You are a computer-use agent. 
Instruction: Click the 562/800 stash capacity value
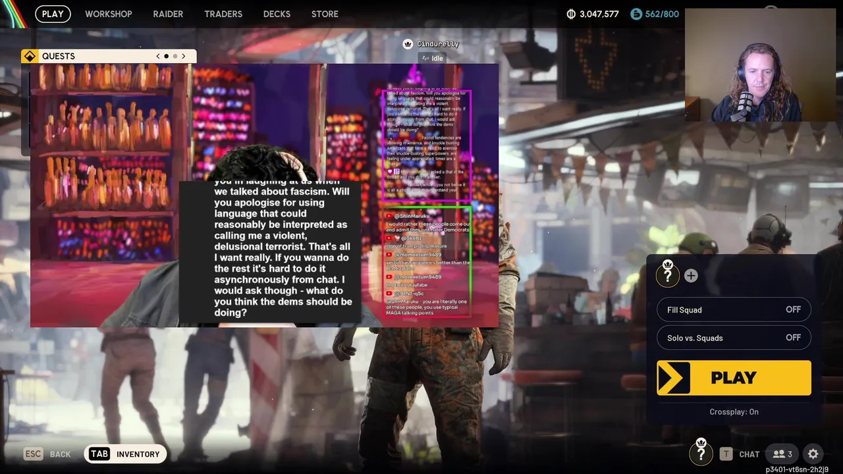[x=661, y=14]
